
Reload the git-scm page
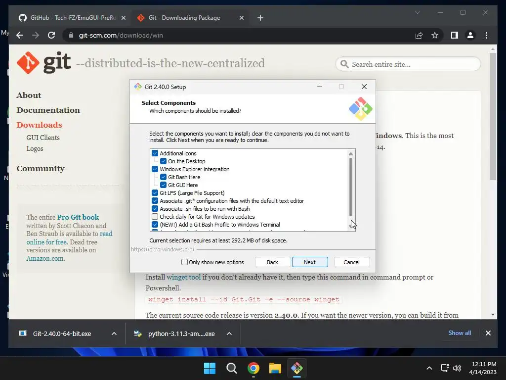51,35
